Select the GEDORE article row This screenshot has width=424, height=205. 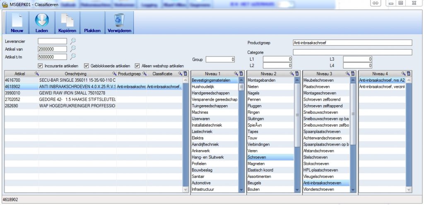click(x=75, y=99)
